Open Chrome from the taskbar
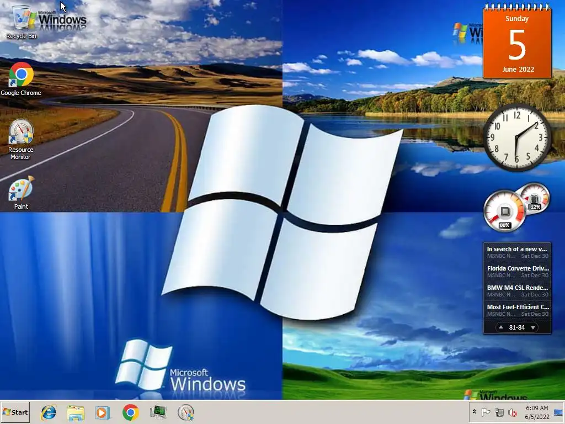This screenshot has height=424, width=565. coord(130,412)
